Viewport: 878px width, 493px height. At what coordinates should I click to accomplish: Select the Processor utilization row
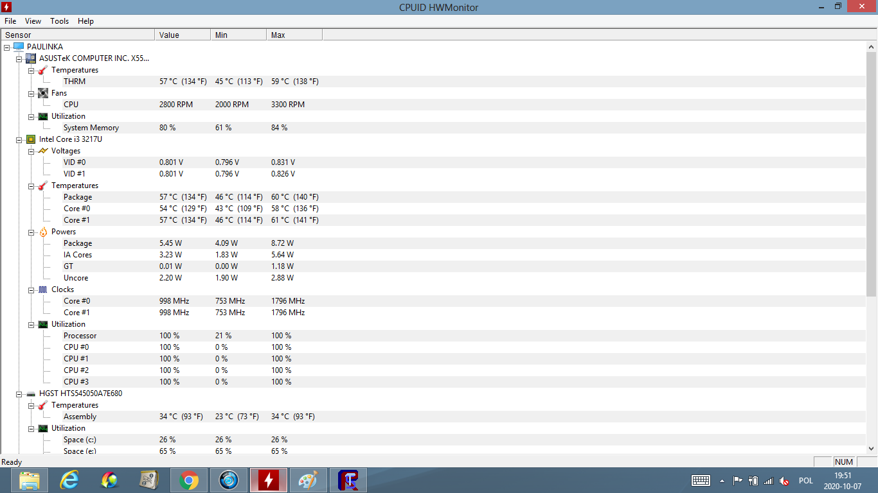(80, 336)
